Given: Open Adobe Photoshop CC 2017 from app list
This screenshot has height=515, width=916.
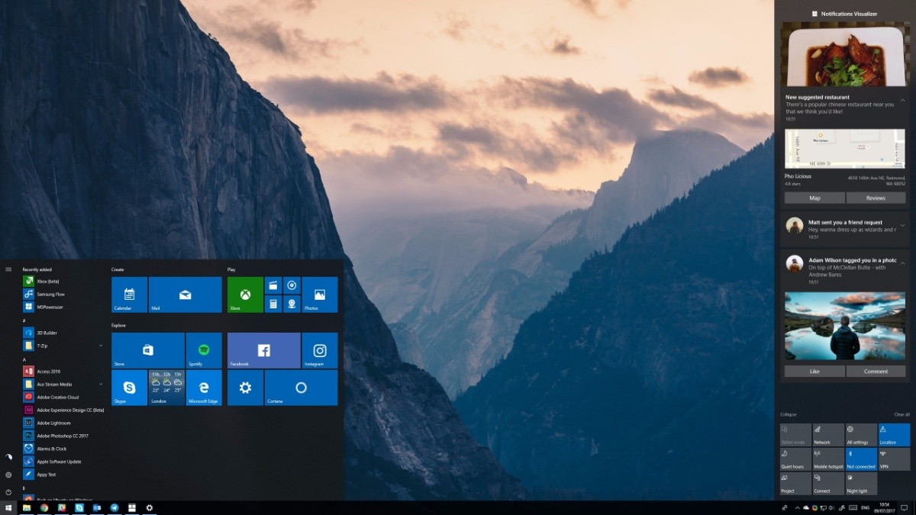Looking at the screenshot, I should pos(63,436).
